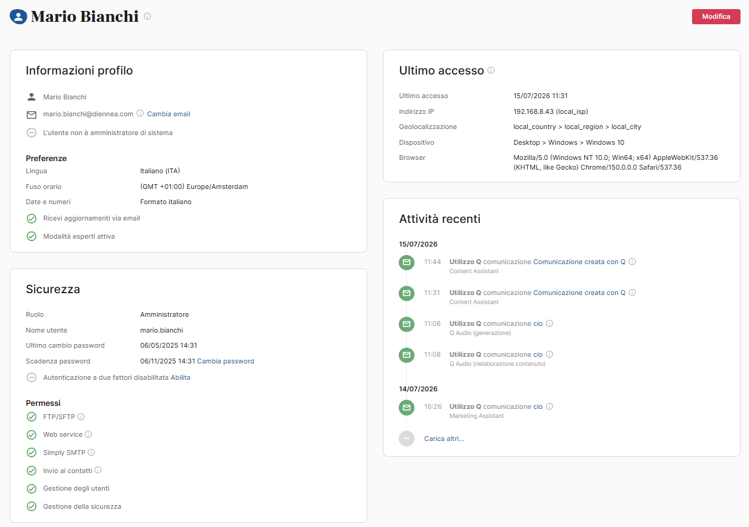Click the info icon beside Web service permission
The width and height of the screenshot is (749, 527).
pyautogui.click(x=88, y=434)
